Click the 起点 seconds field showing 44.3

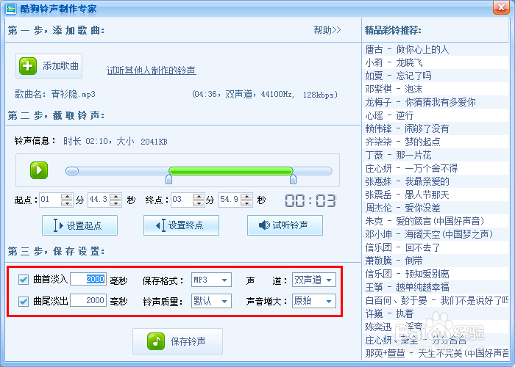click(x=99, y=200)
